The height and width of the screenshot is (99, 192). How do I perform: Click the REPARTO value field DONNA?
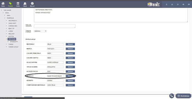tap(55, 81)
